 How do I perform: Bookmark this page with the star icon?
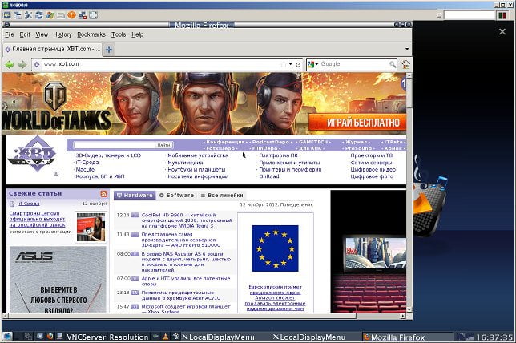click(x=284, y=65)
